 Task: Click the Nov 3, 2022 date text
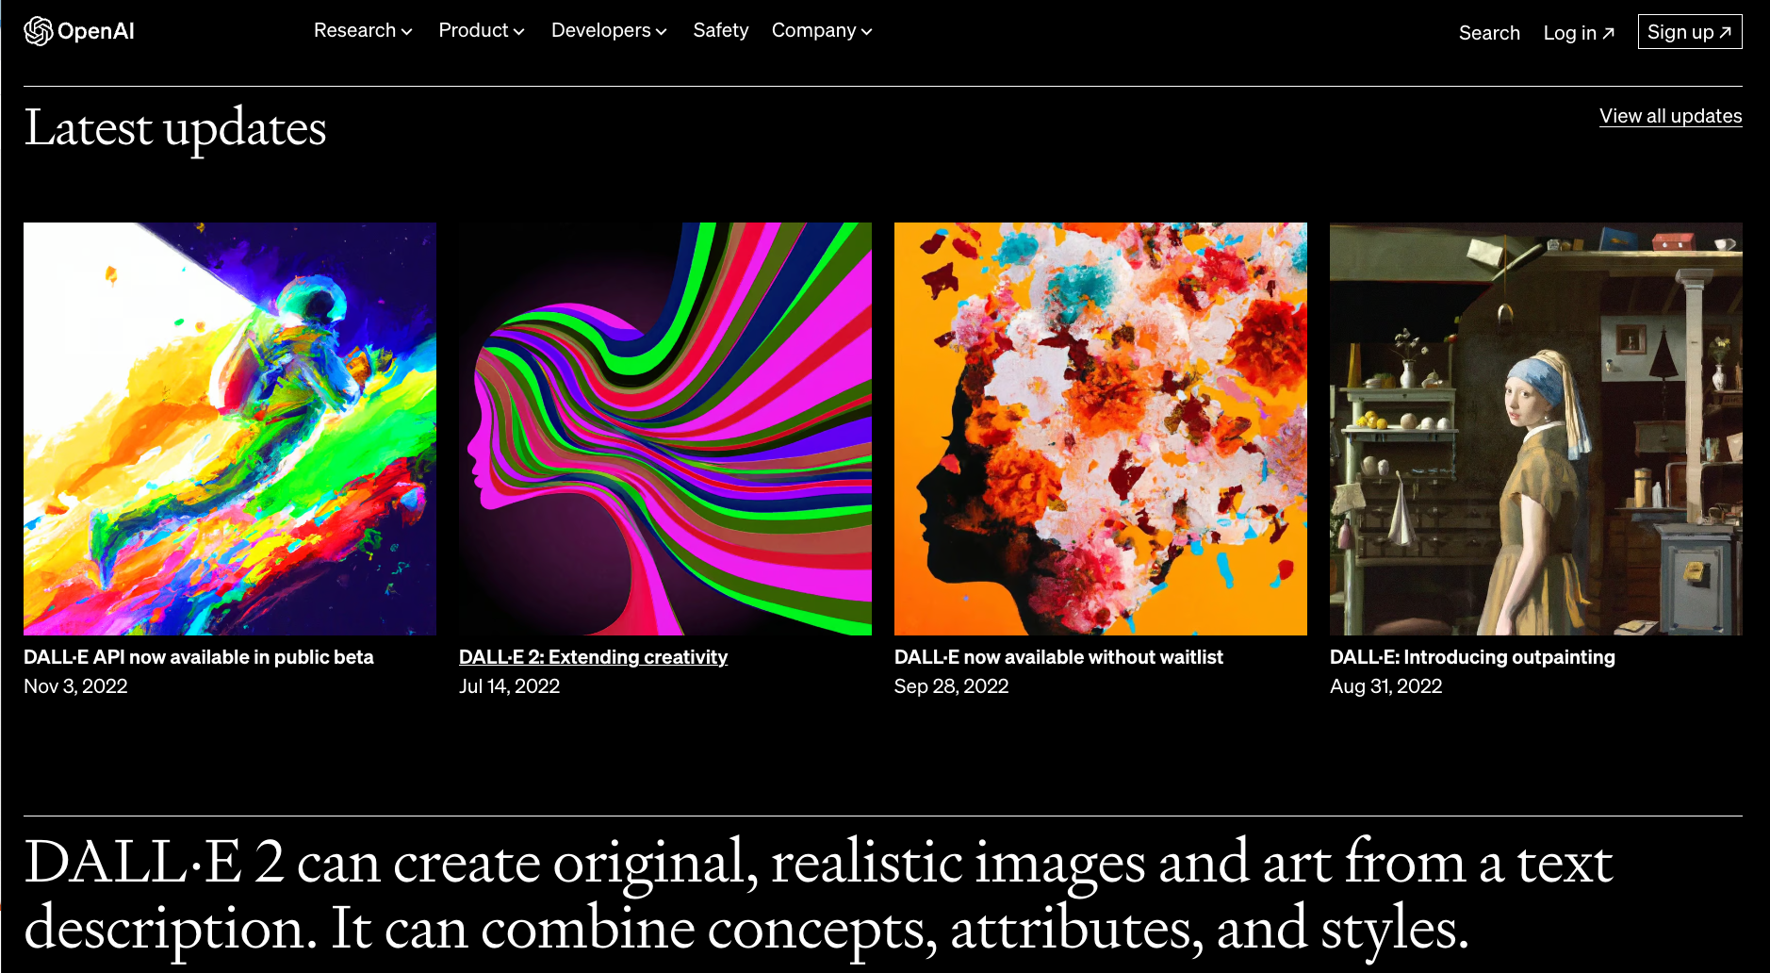coord(75,686)
